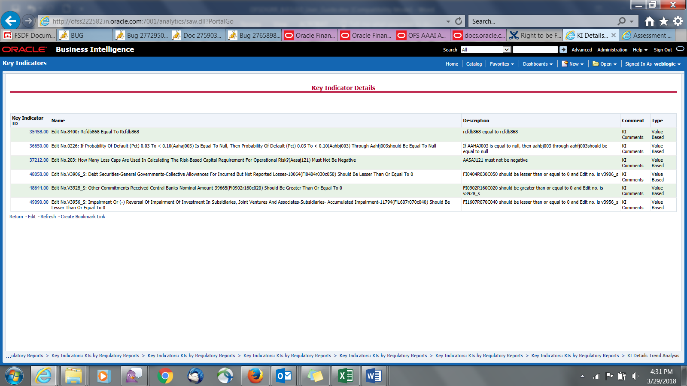
Task: Click the Refresh link below the table
Action: [x=48, y=217]
